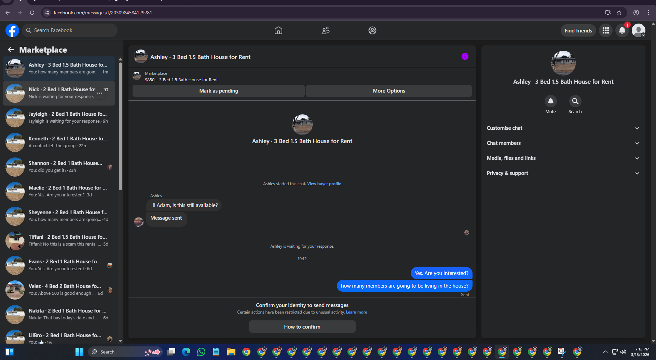Click the More Options button
Image resolution: width=656 pixels, height=360 pixels.
(x=389, y=91)
